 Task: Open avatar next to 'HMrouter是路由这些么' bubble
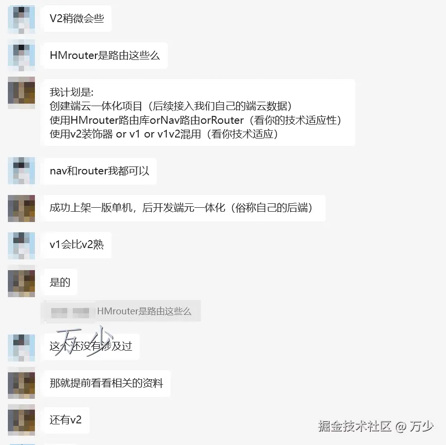(x=21, y=56)
